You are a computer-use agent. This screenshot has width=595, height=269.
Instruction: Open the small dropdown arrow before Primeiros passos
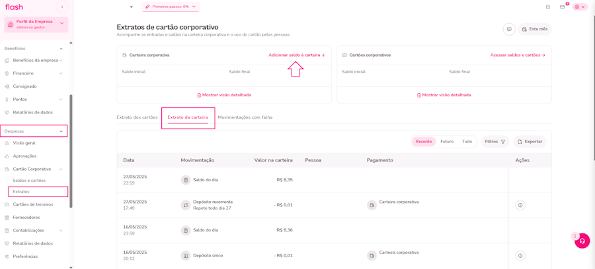(x=132, y=7)
